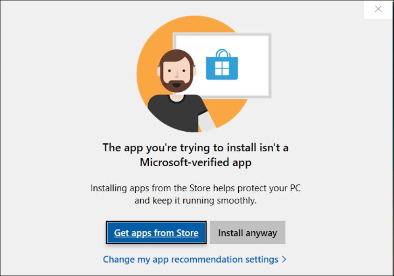
Task: Click the avatar's beard in the illustration
Action: click(x=177, y=88)
